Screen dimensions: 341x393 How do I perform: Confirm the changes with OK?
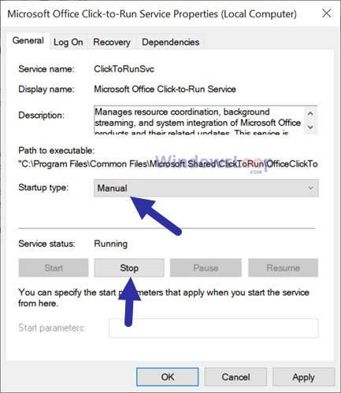coord(168,377)
